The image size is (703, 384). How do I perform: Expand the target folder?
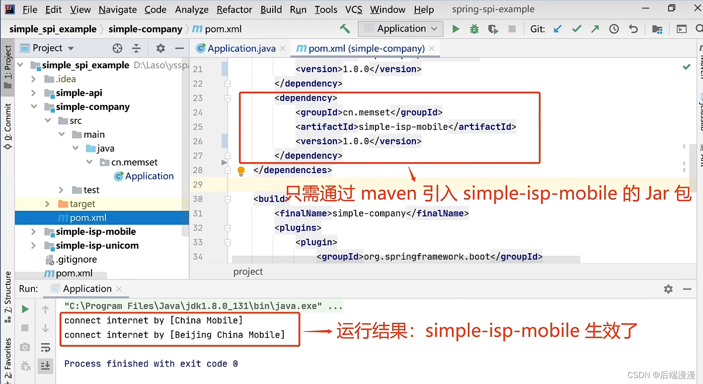click(47, 204)
